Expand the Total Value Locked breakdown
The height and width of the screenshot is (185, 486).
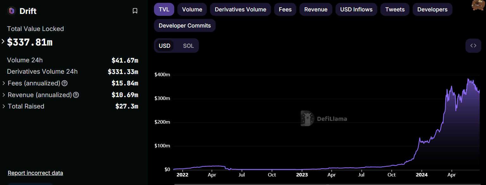tap(3, 41)
